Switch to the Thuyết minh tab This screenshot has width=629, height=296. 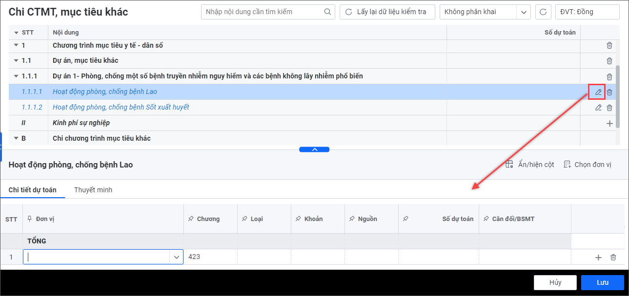[x=93, y=190]
